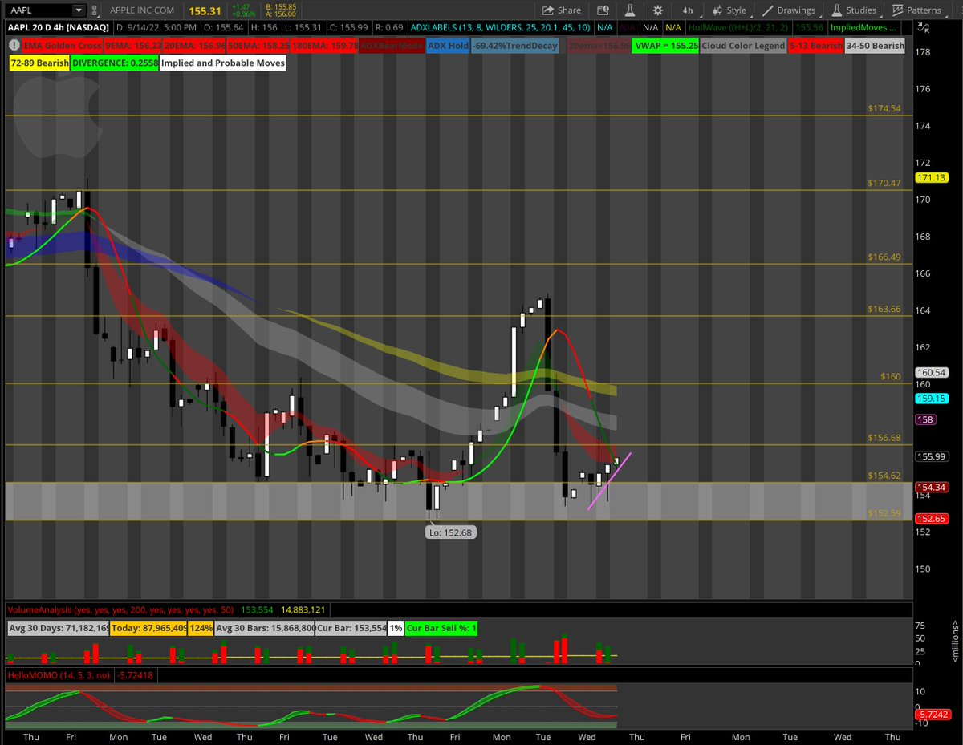Click the $163.66 price level label

click(x=884, y=309)
